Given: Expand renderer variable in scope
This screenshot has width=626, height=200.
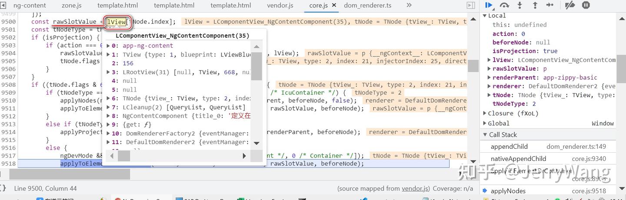Looking at the screenshot, I should pyautogui.click(x=489, y=86).
